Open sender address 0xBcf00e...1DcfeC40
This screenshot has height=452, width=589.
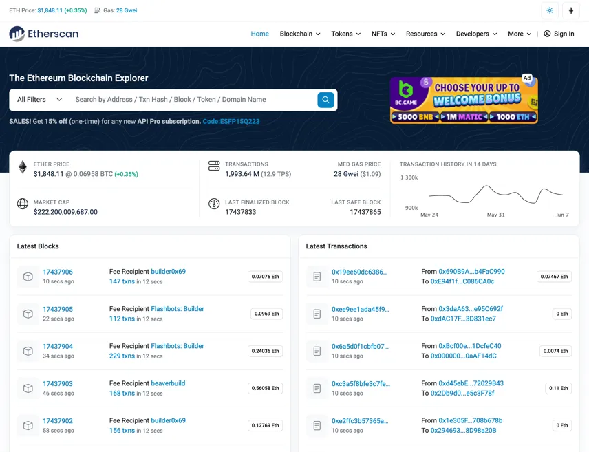[470, 345]
